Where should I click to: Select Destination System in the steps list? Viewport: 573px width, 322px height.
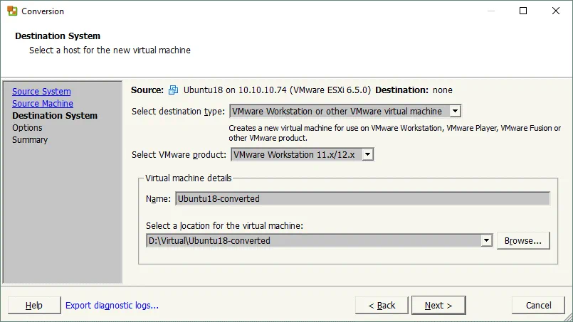click(x=55, y=116)
